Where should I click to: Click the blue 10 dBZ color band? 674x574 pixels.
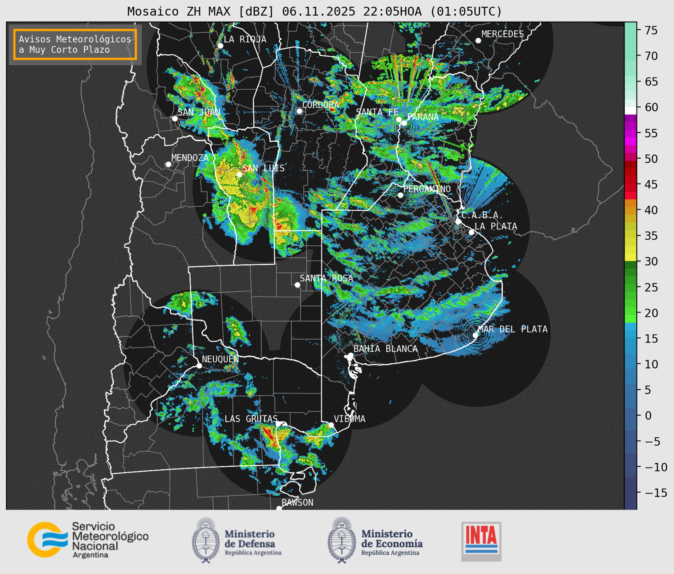[630, 361]
